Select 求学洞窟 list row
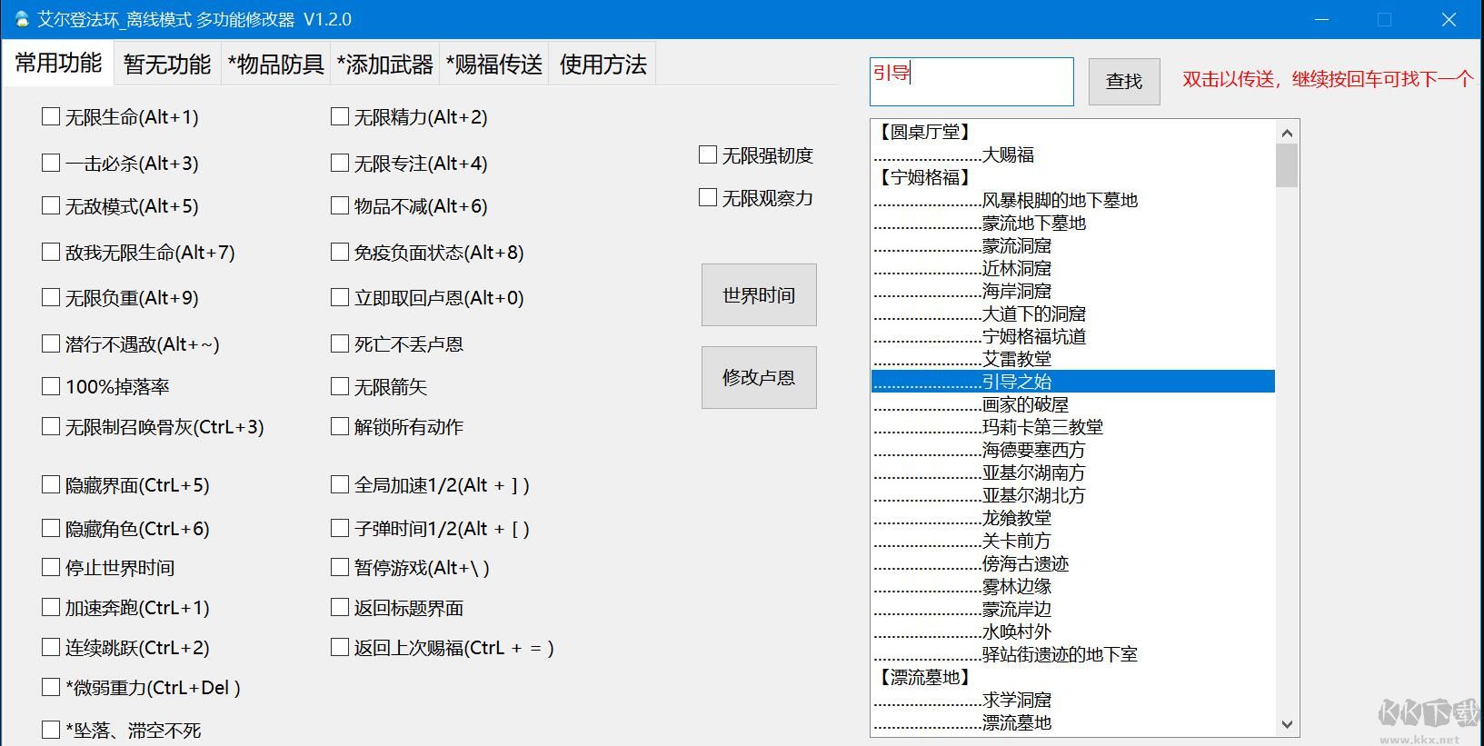 pyautogui.click(x=1073, y=700)
